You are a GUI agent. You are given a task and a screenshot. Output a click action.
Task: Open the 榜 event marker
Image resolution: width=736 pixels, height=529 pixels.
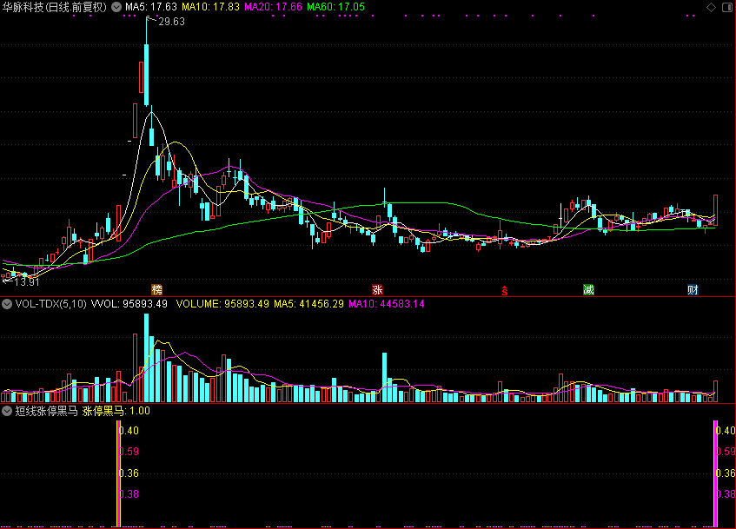[156, 289]
